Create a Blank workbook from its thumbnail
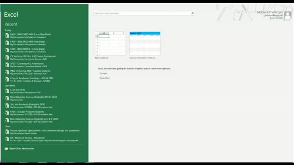 [x=110, y=44]
